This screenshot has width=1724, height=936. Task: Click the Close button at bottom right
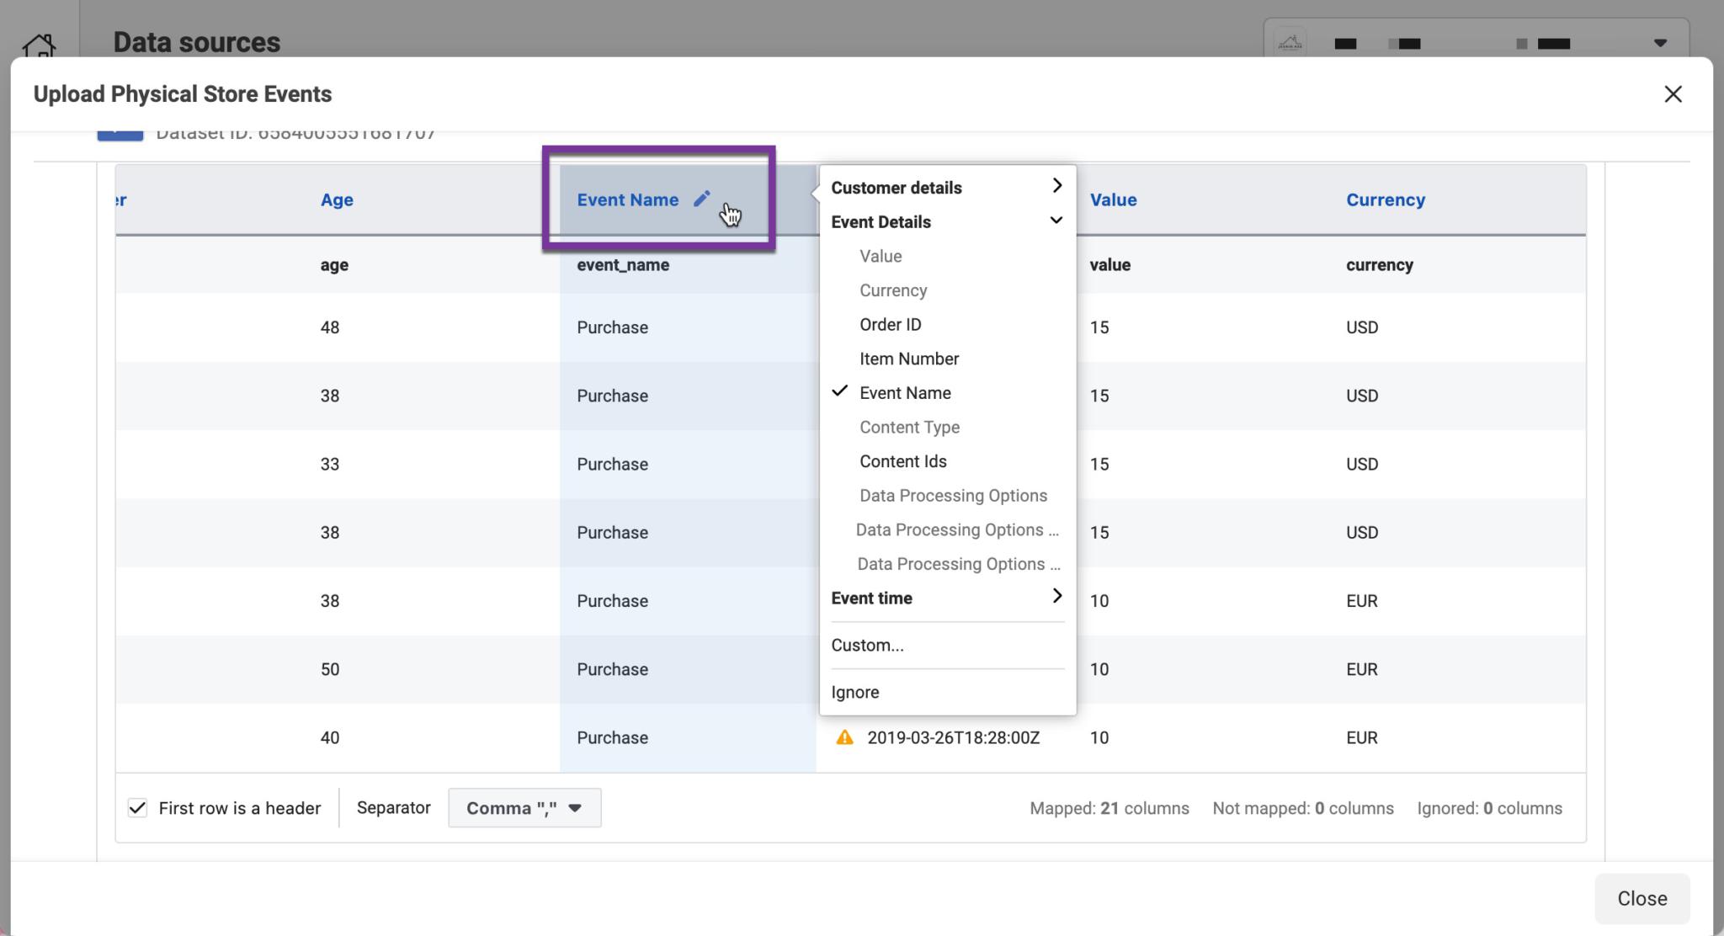click(1640, 898)
